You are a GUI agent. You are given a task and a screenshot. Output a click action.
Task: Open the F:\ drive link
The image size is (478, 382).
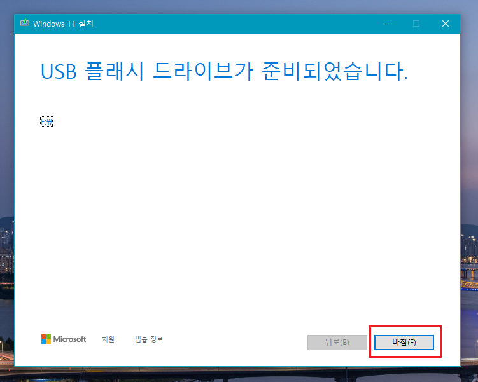pos(46,122)
